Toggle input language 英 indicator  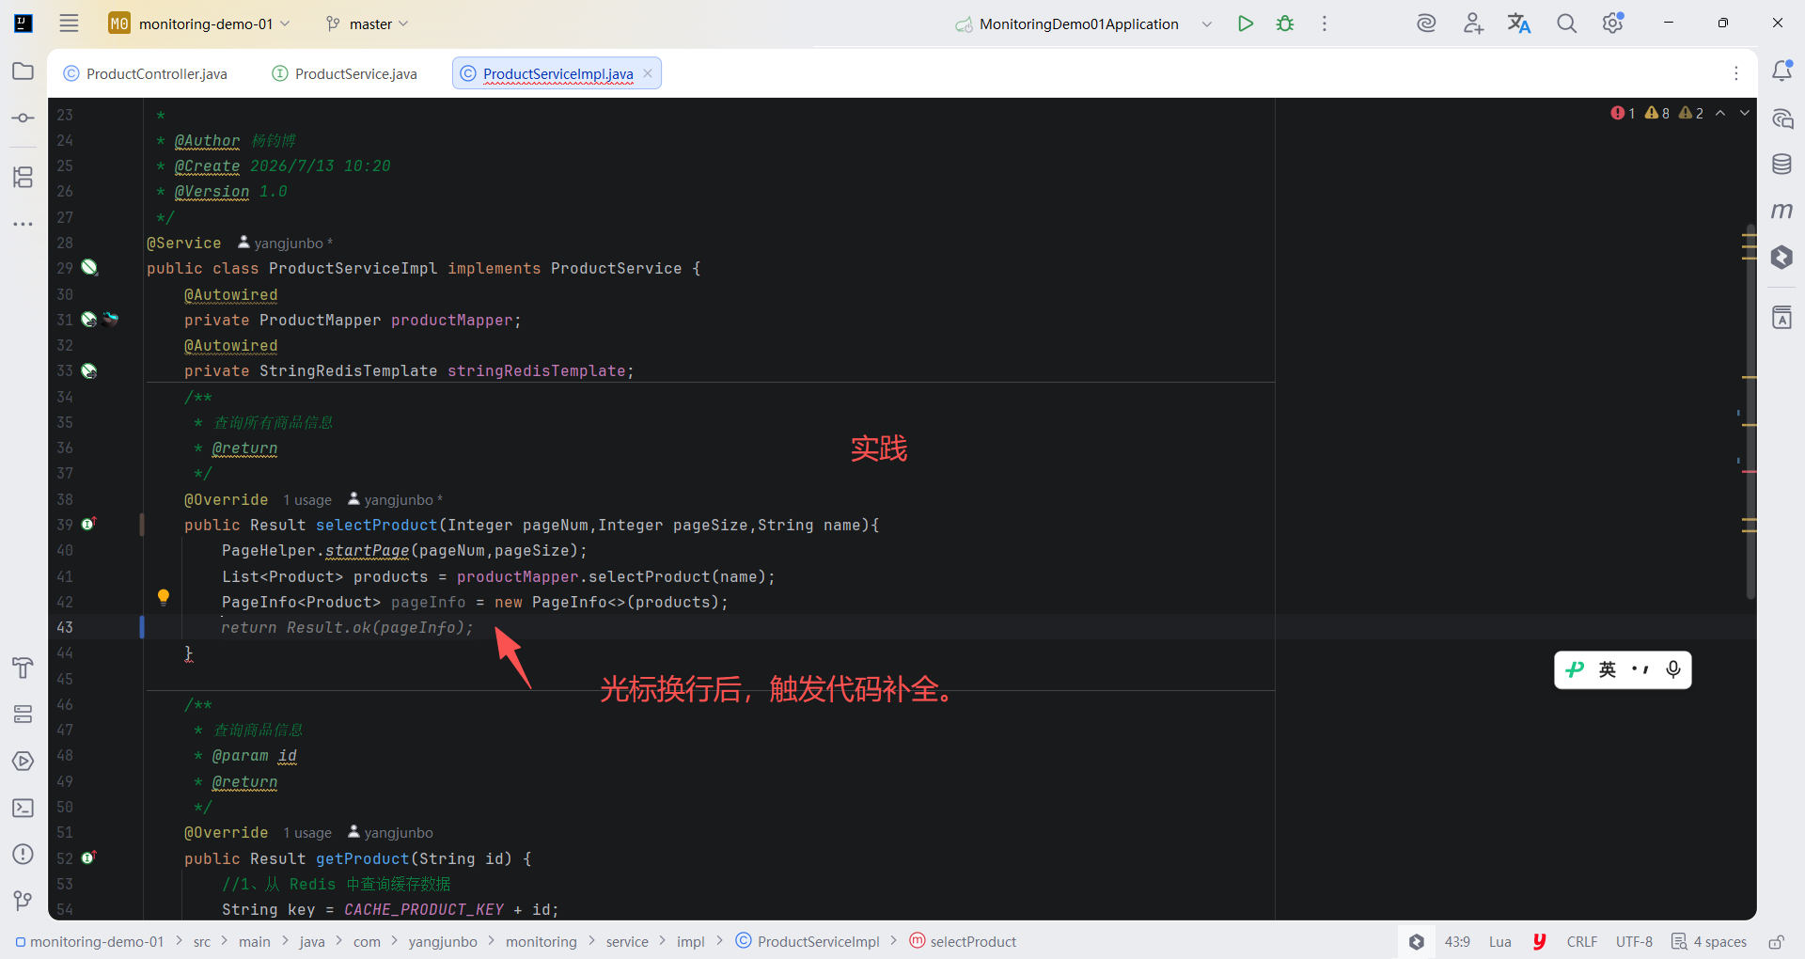tap(1608, 669)
